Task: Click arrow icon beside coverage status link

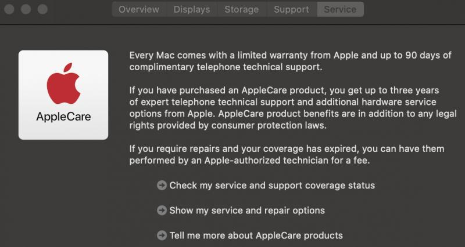Action: tap(162, 186)
